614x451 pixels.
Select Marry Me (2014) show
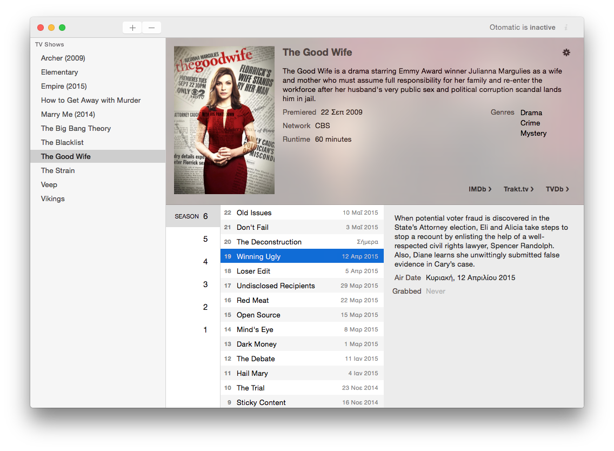click(x=98, y=115)
